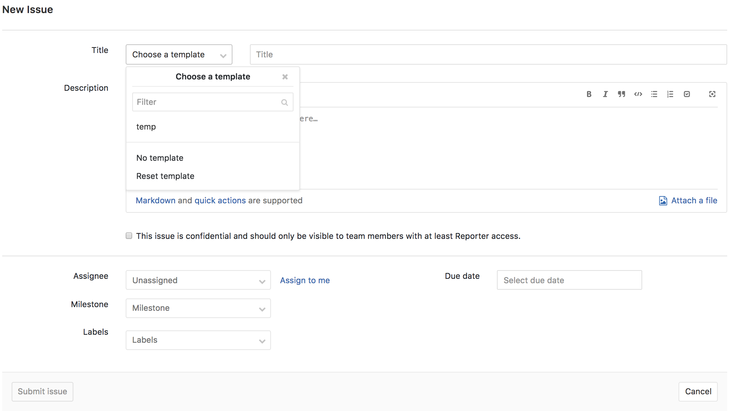The height and width of the screenshot is (411, 749).
Task: Click the Assign to me link
Action: 305,280
